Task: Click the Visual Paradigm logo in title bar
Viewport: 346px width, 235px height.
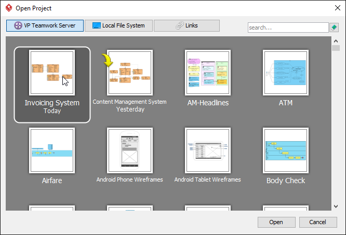Action: tap(9, 8)
